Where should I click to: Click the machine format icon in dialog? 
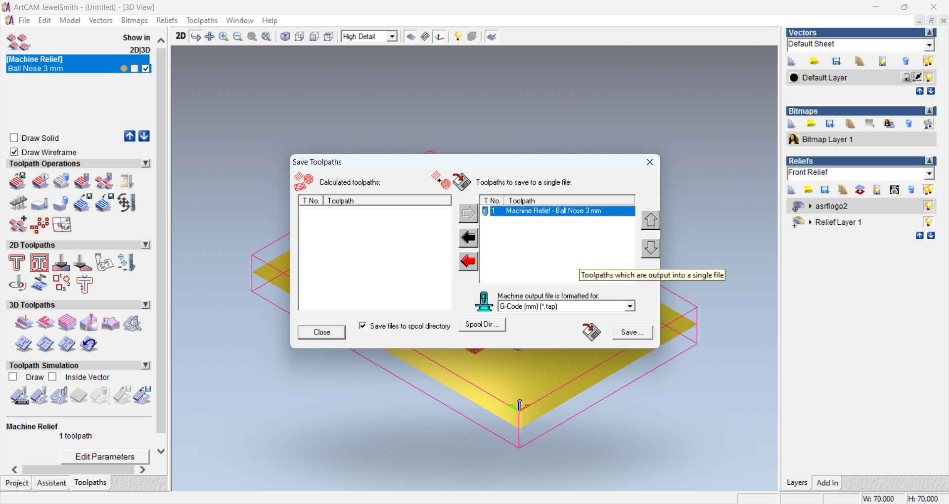pos(484,301)
